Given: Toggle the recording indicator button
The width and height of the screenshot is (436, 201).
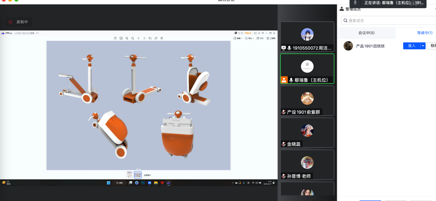Looking at the screenshot, I should pyautogui.click(x=18, y=22).
